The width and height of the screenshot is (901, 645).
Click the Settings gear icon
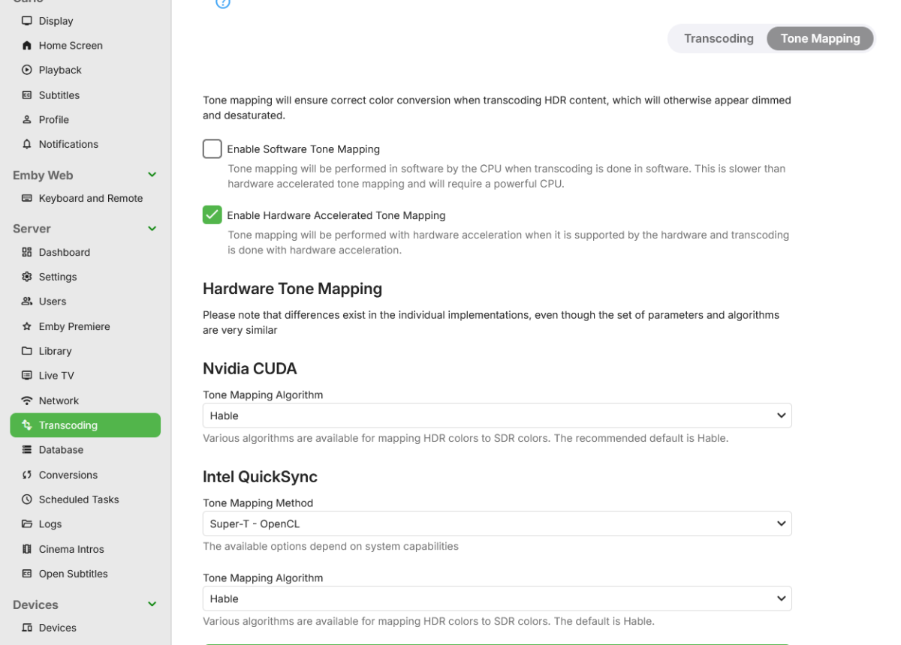tap(27, 277)
